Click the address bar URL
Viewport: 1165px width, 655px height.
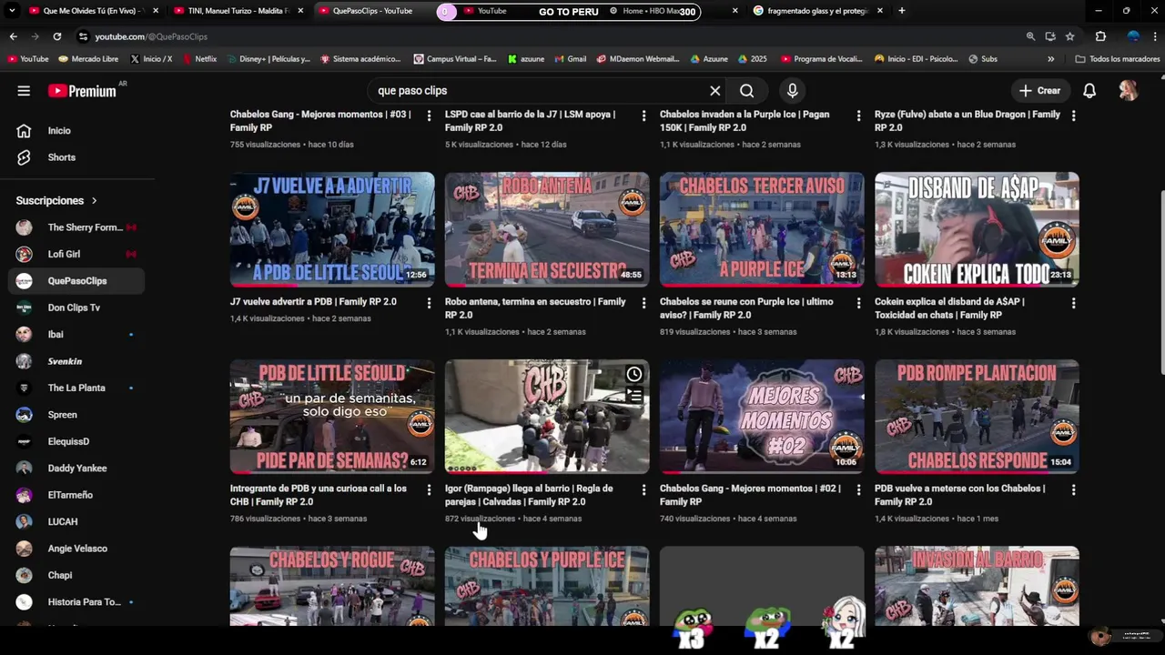(151, 36)
